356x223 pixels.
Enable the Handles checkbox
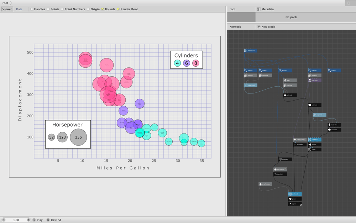click(x=32, y=9)
